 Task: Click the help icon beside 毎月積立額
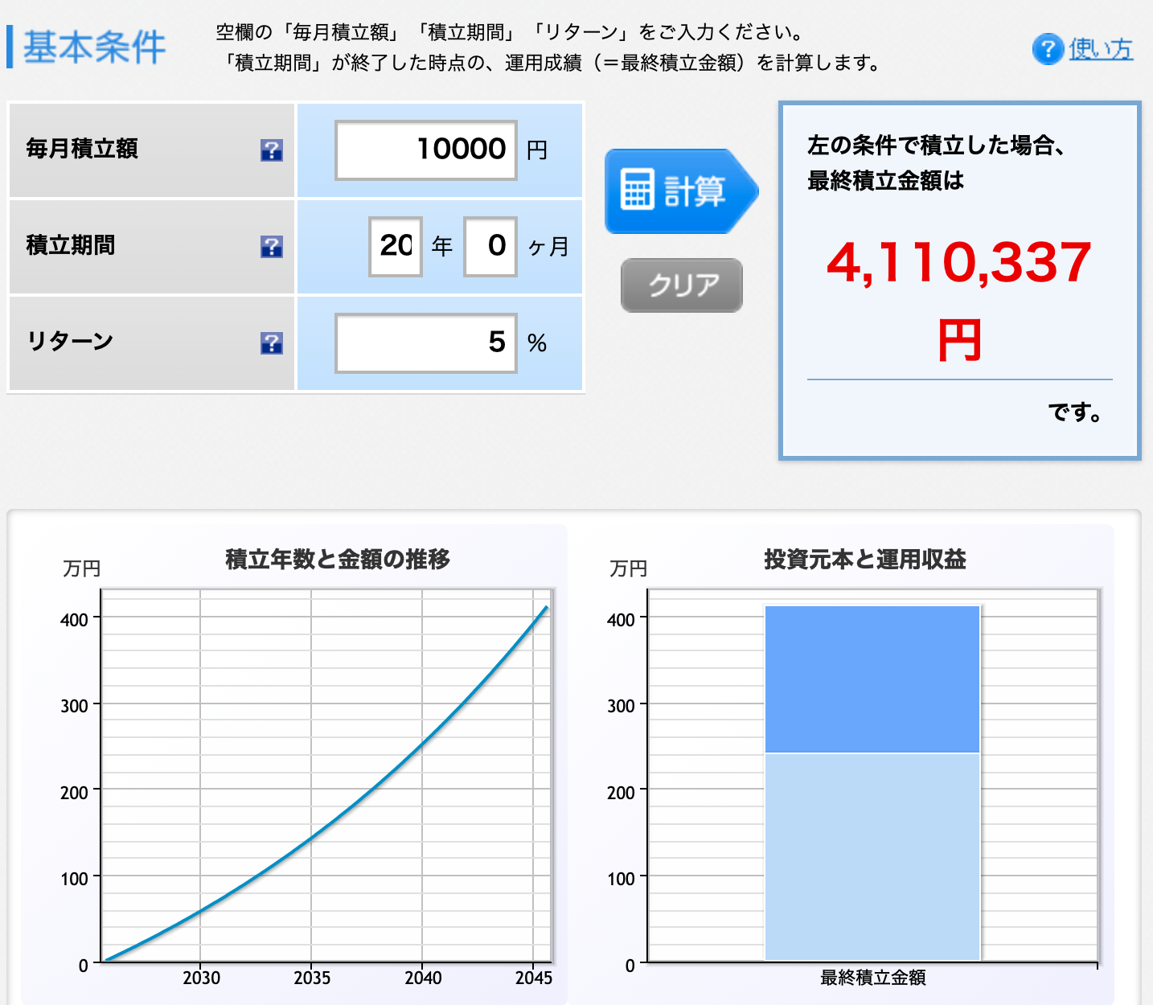(x=272, y=150)
